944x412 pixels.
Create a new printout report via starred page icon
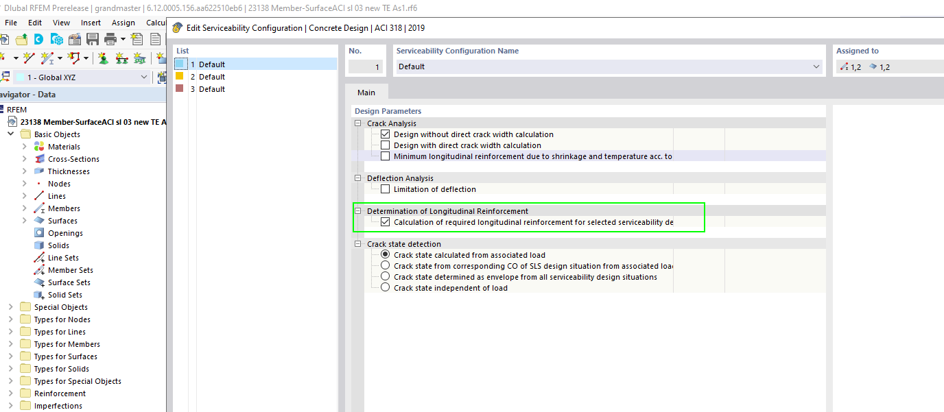pos(137,39)
